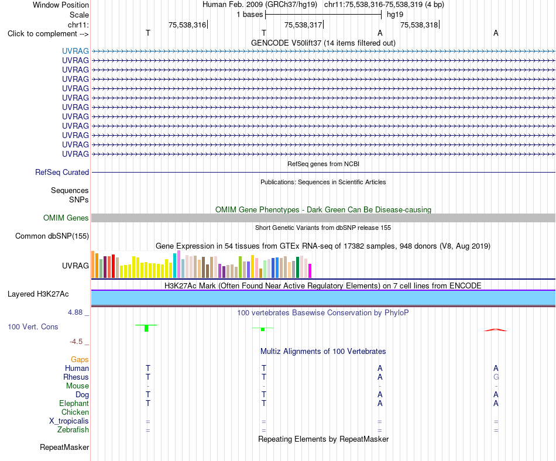Image resolution: width=556 pixels, height=461 pixels.
Task: Click UVRAG label beside GTEx bar chart
Action: (x=75, y=266)
